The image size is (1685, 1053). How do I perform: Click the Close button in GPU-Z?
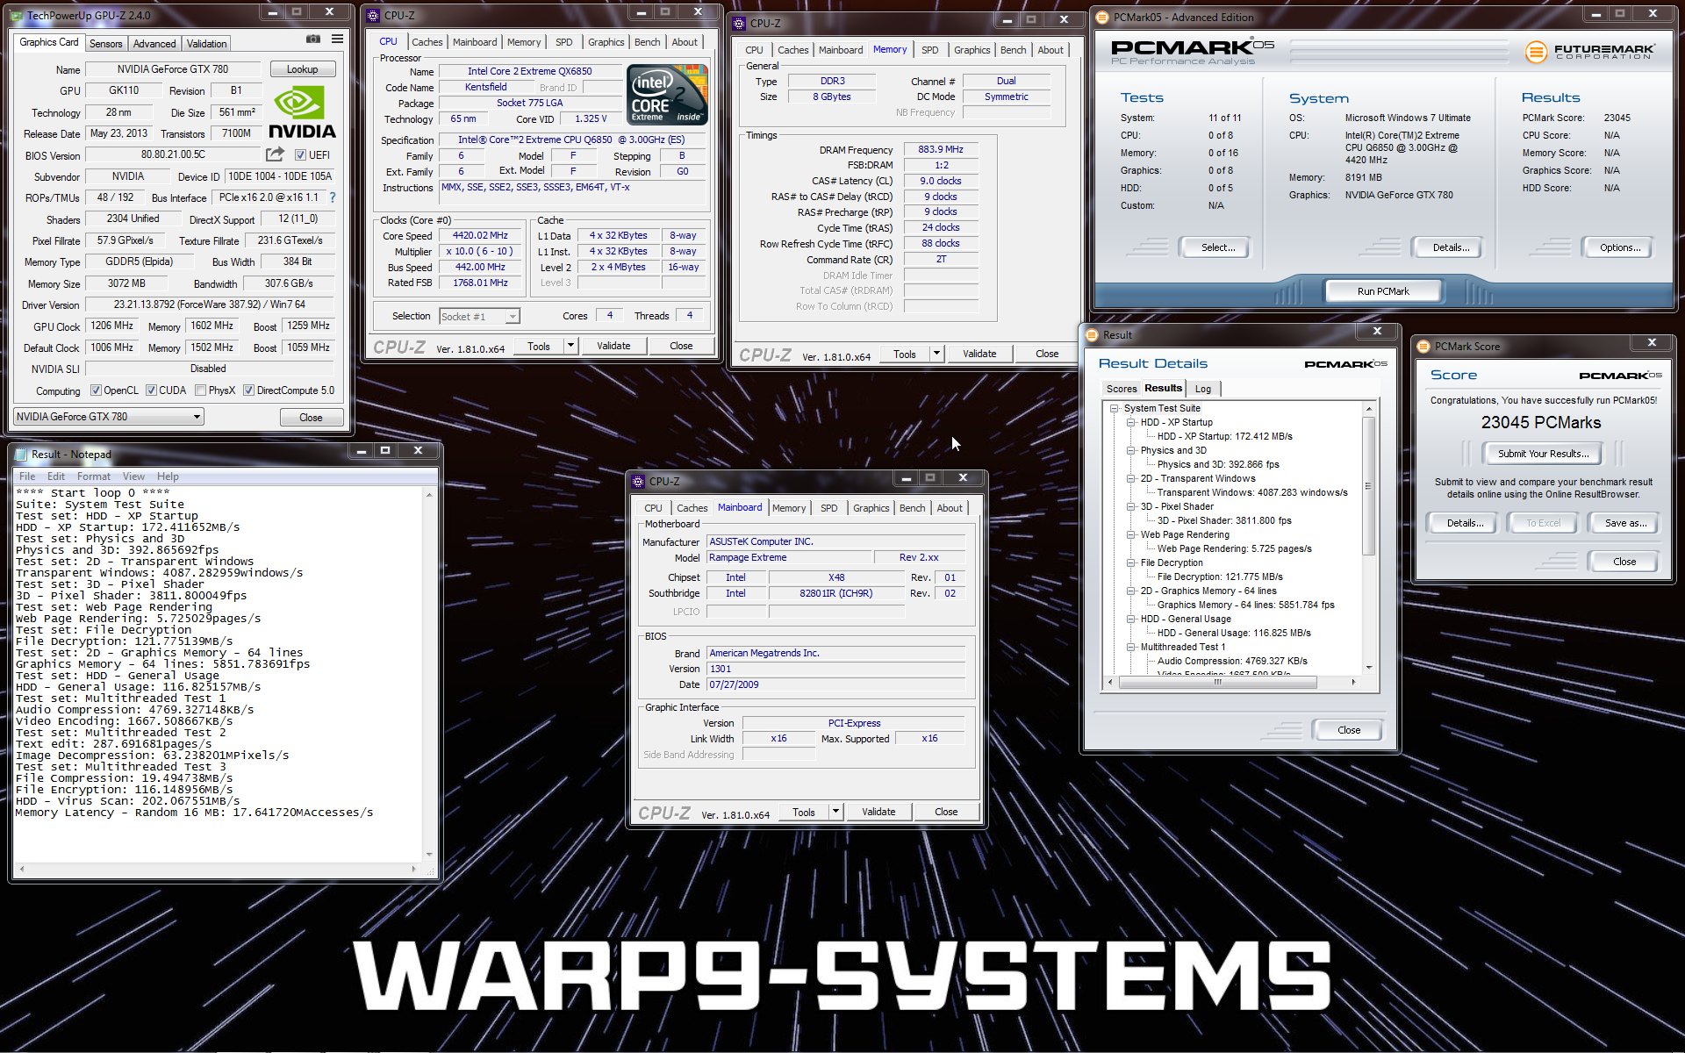click(x=311, y=417)
